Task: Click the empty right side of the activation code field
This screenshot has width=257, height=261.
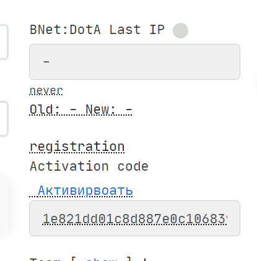Action: pyautogui.click(x=233, y=218)
